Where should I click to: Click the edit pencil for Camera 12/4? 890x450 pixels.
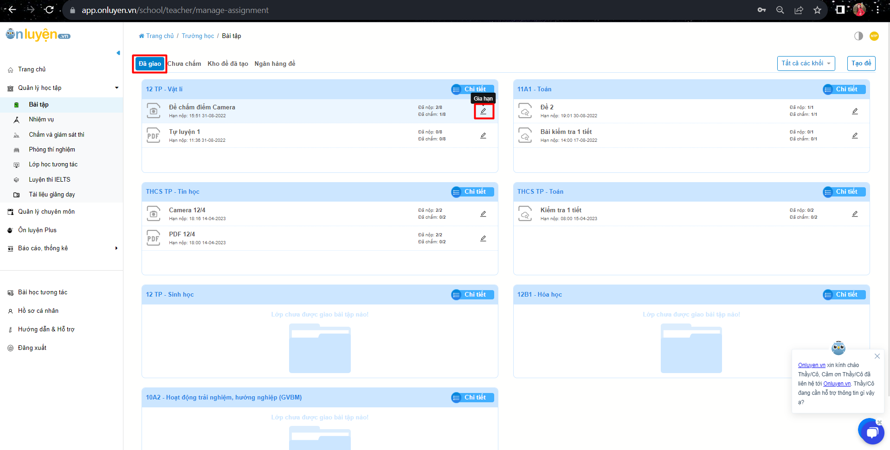(484, 214)
